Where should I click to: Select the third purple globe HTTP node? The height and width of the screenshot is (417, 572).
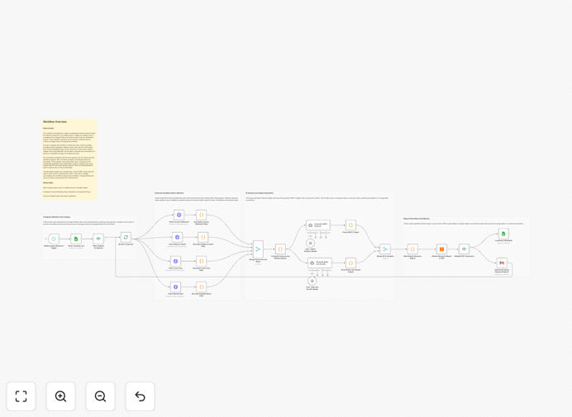175,262
